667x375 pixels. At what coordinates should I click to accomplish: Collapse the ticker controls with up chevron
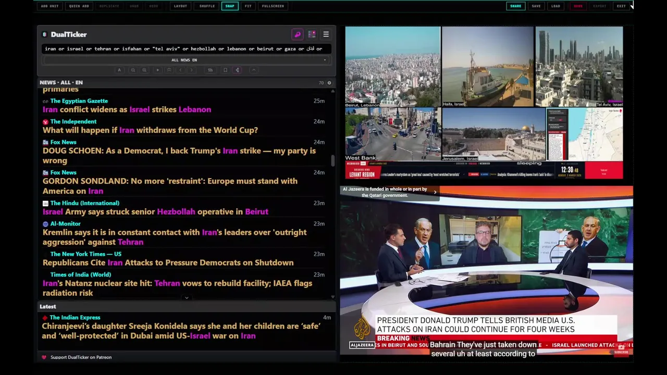tap(254, 70)
